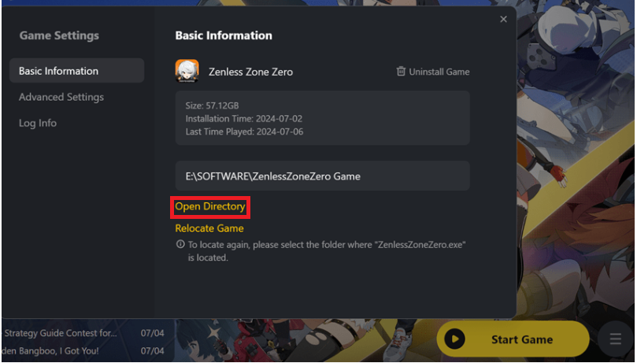Click the Relocate Game link
The height and width of the screenshot is (363, 637).
[x=209, y=228]
